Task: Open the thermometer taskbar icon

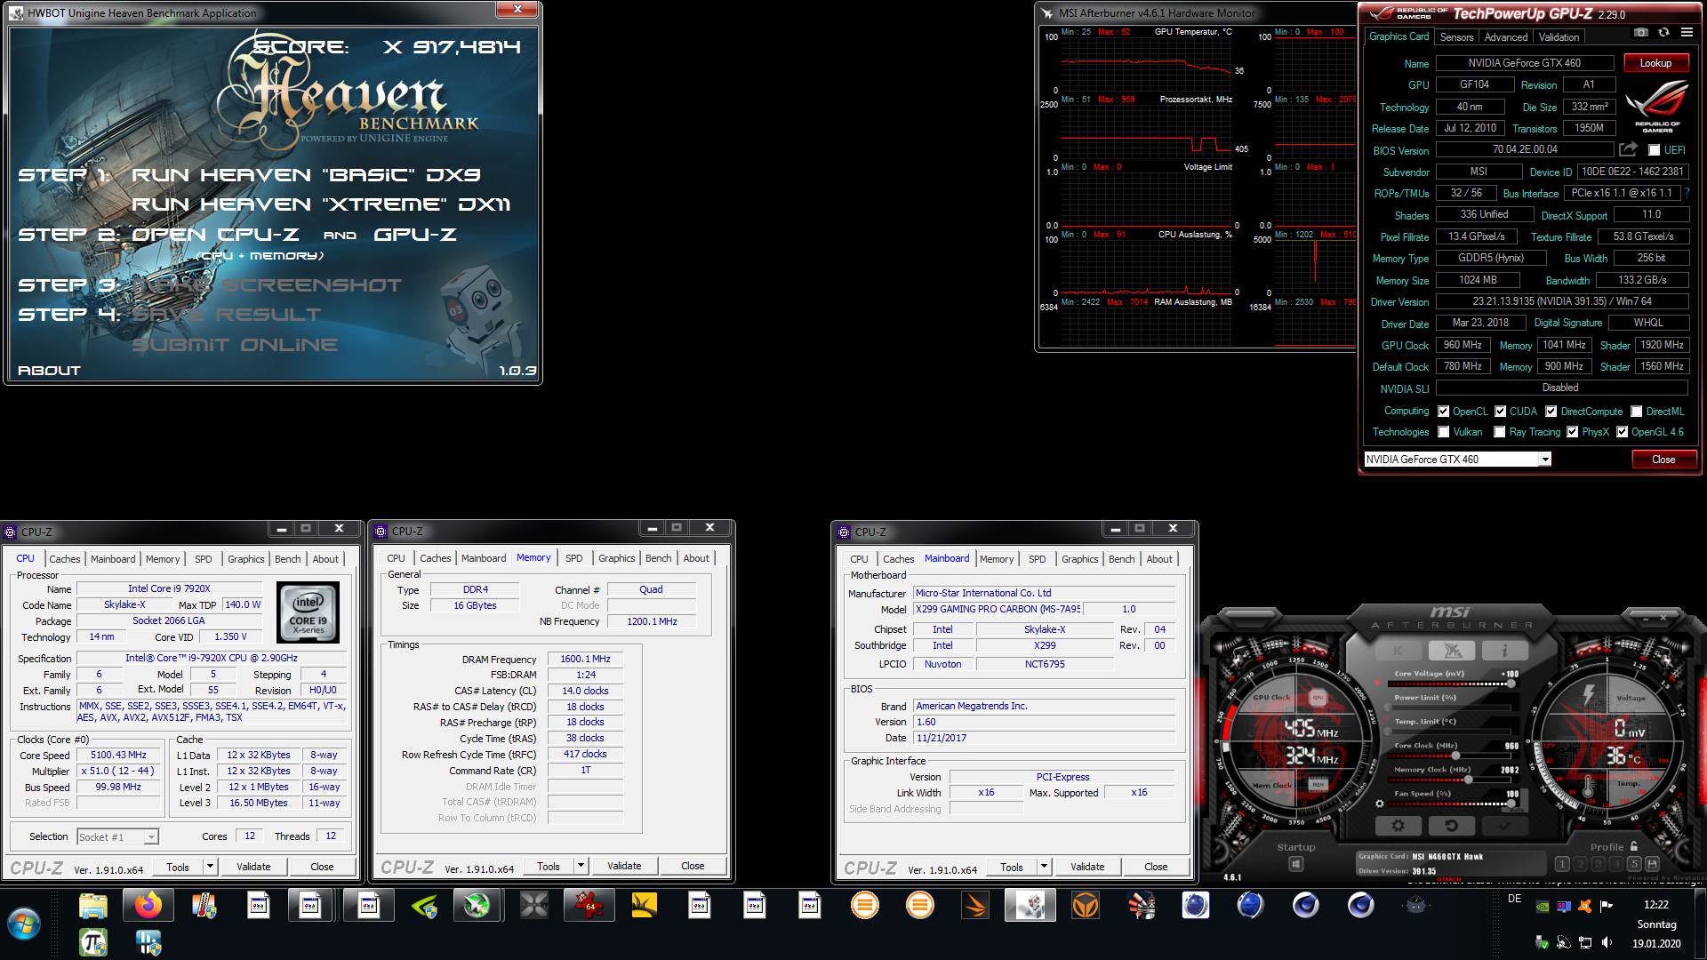Action: [x=204, y=906]
